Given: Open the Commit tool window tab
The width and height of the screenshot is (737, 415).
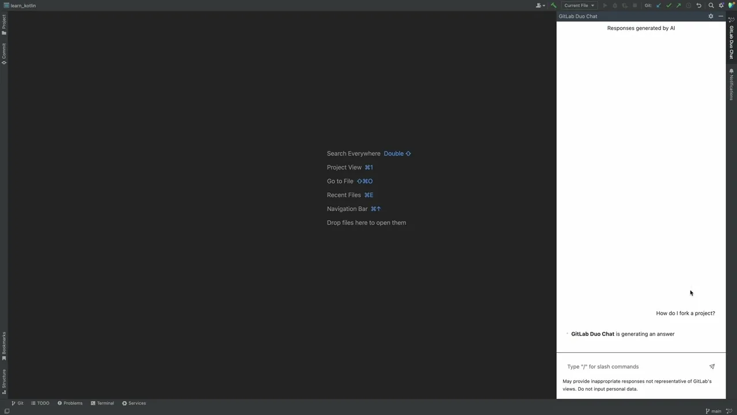Looking at the screenshot, I should [x=3, y=54].
